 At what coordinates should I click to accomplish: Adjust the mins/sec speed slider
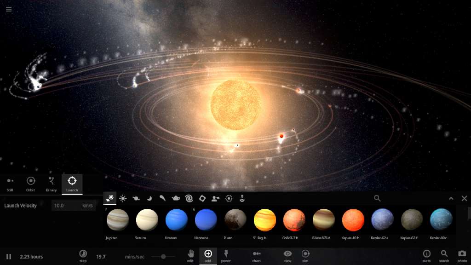(x=164, y=258)
